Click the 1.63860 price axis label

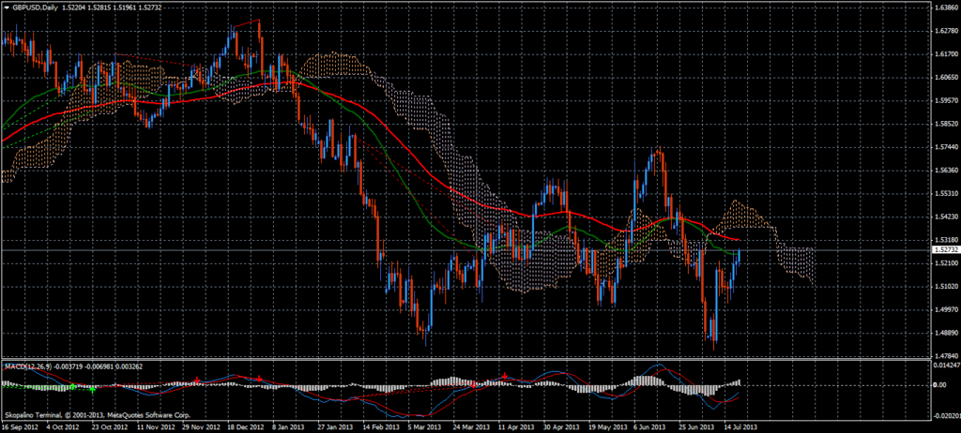pos(948,7)
